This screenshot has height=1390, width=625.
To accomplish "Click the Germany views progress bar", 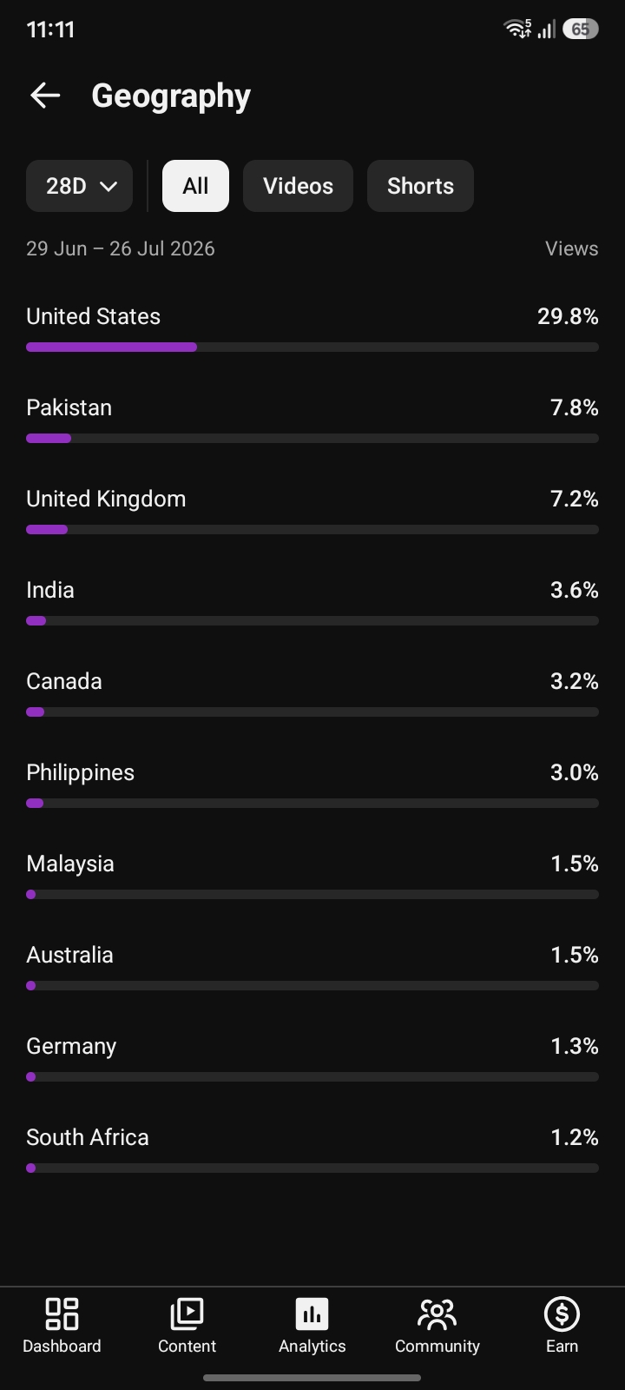I will click(x=312, y=1076).
